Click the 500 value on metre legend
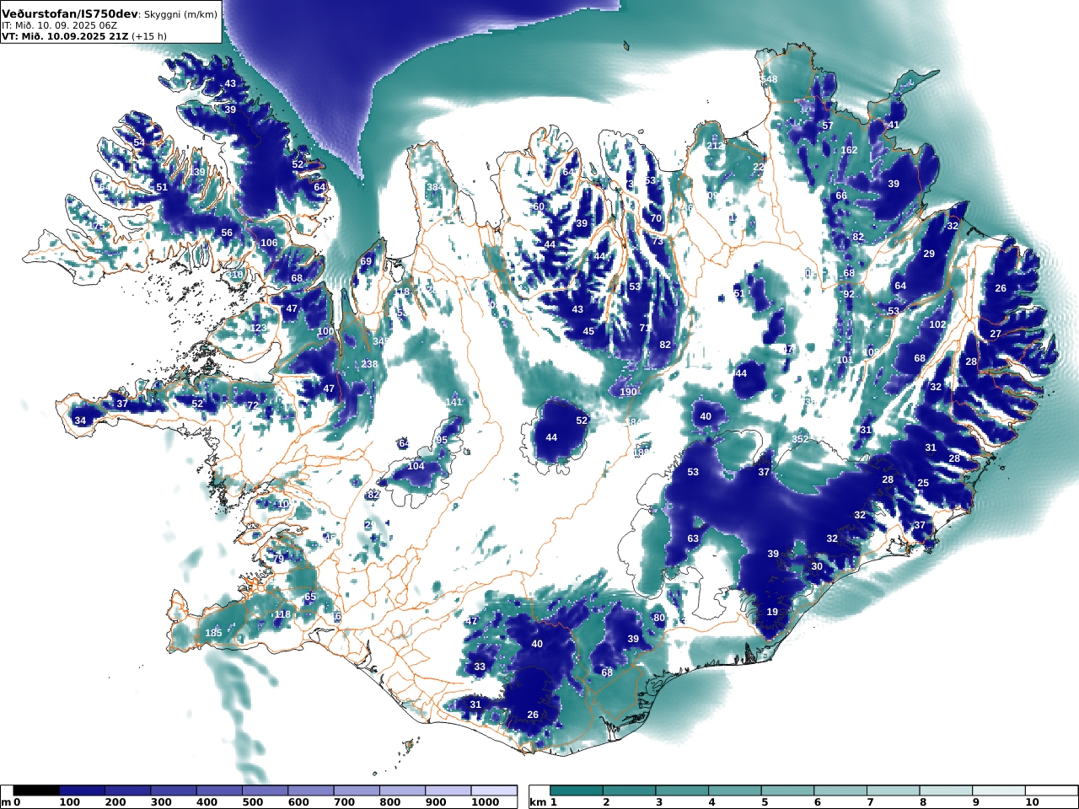The height and width of the screenshot is (809, 1079). [x=253, y=802]
